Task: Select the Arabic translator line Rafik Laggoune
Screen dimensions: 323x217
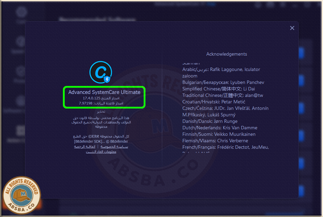Action: [x=221, y=70]
